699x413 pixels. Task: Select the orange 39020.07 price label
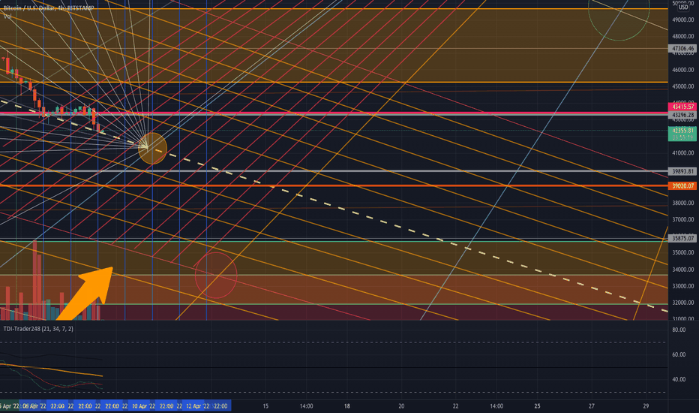[x=682, y=185]
